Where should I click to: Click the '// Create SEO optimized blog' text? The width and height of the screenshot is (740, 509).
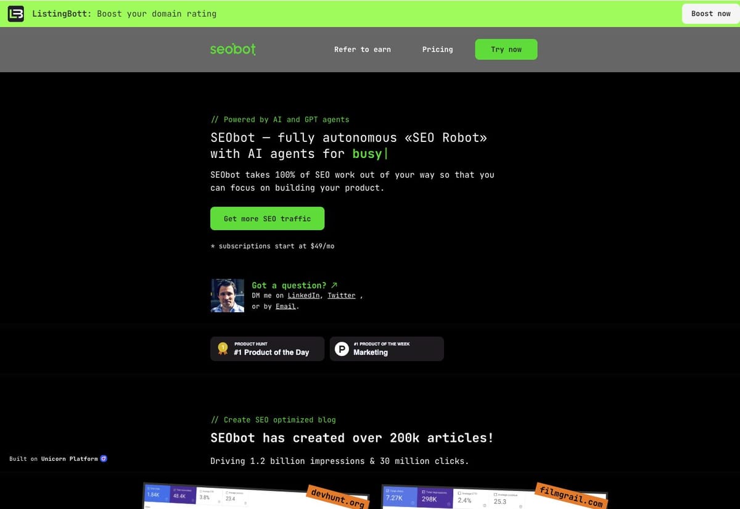[x=273, y=420]
